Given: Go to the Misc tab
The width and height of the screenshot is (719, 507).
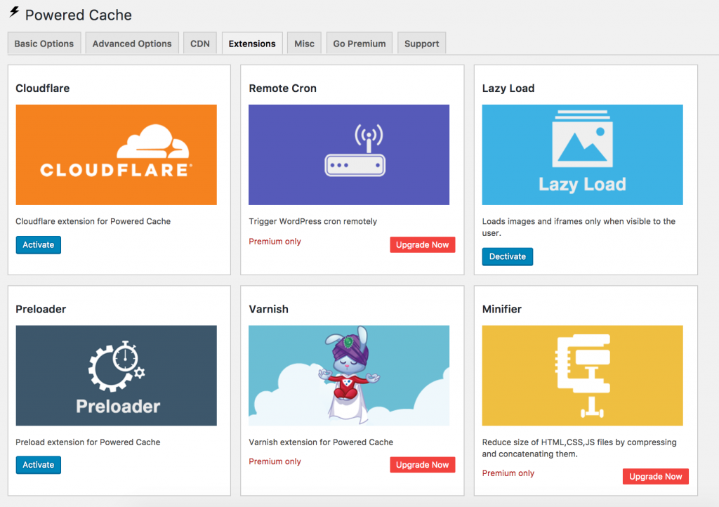Looking at the screenshot, I should click(x=305, y=44).
